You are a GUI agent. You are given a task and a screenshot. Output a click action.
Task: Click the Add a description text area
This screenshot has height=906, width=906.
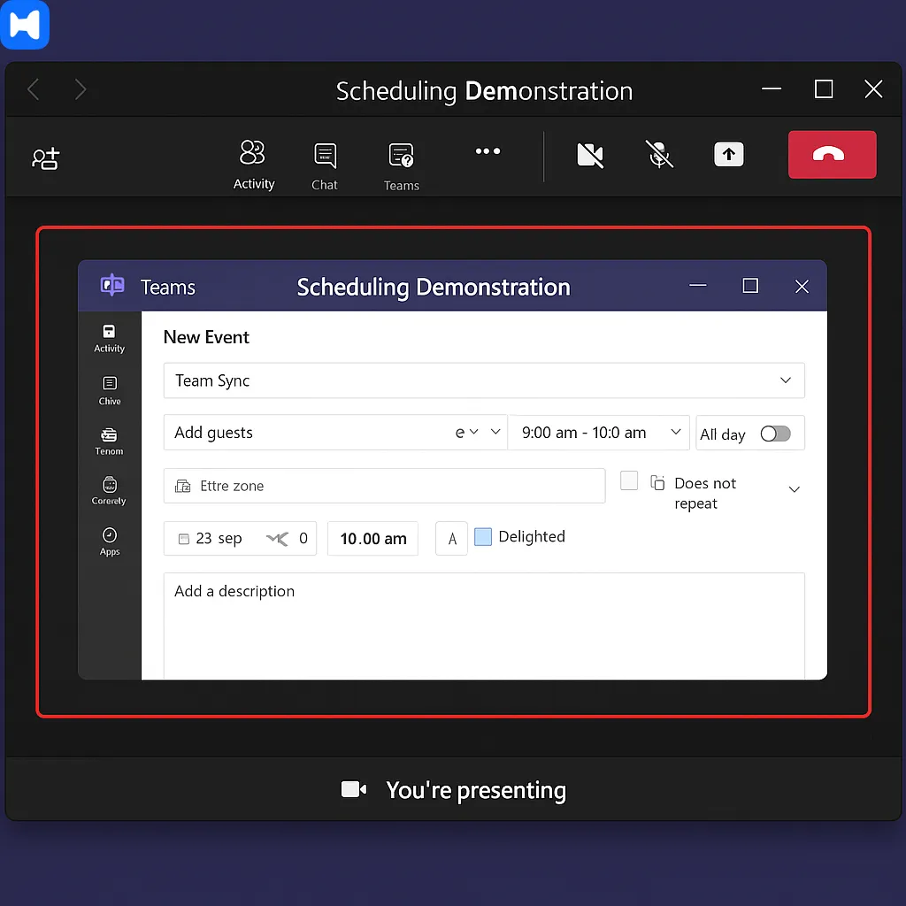[484, 626]
